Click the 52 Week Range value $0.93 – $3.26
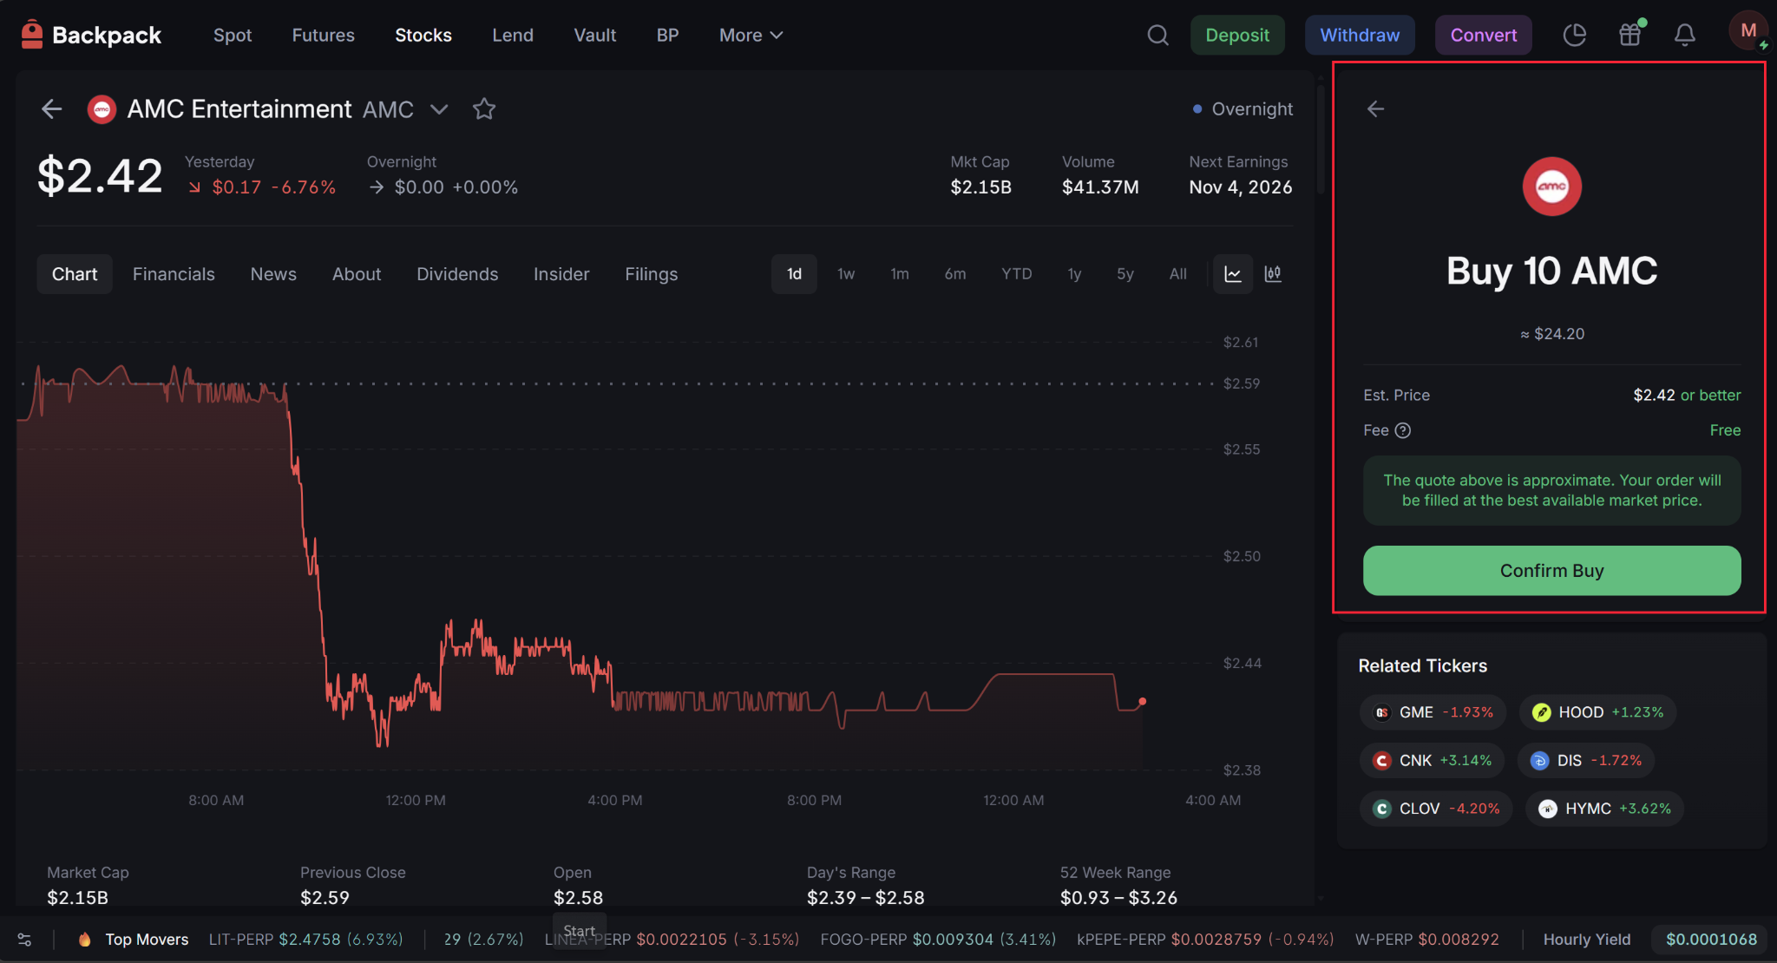 (1118, 898)
